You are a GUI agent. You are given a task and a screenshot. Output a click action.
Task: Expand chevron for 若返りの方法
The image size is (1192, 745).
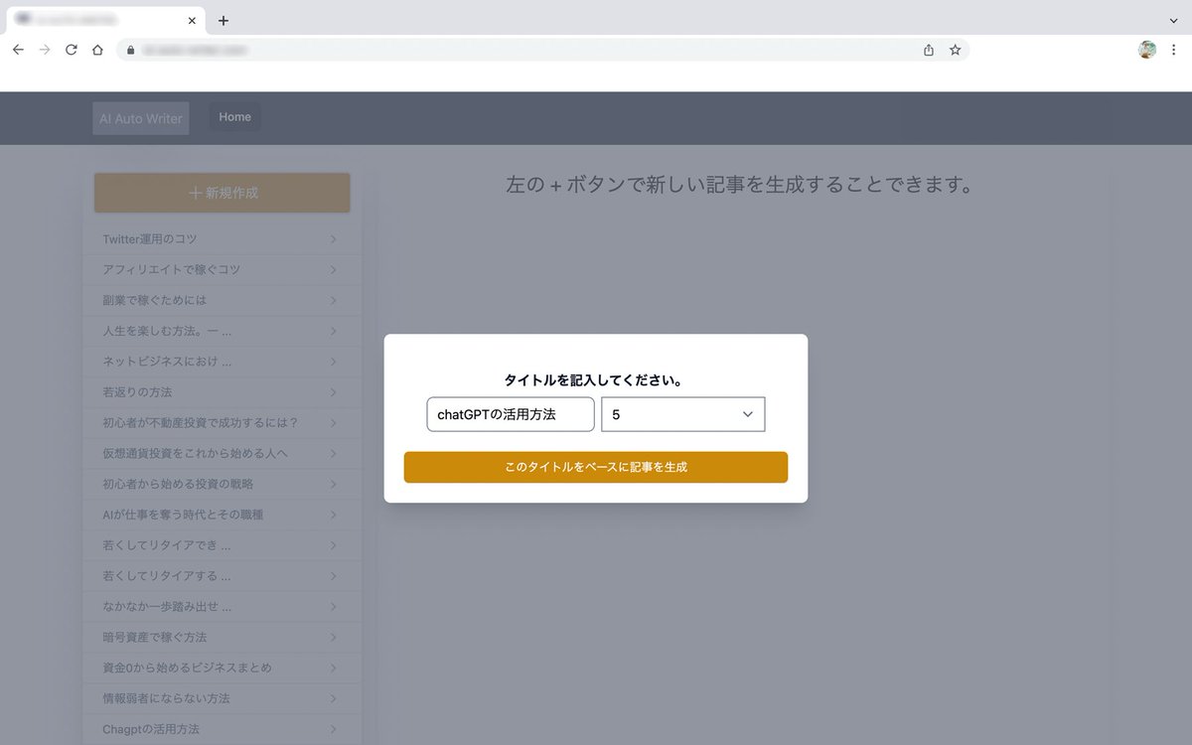[x=333, y=392]
